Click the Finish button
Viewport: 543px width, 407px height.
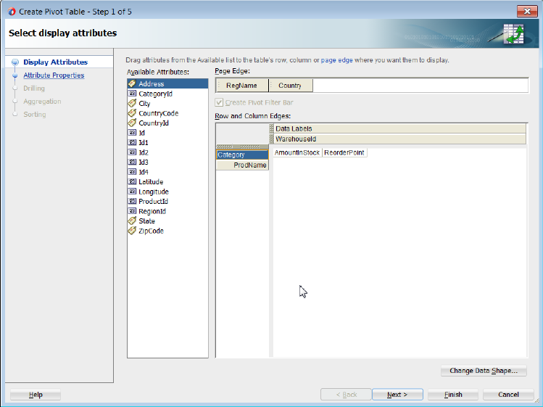453,395
